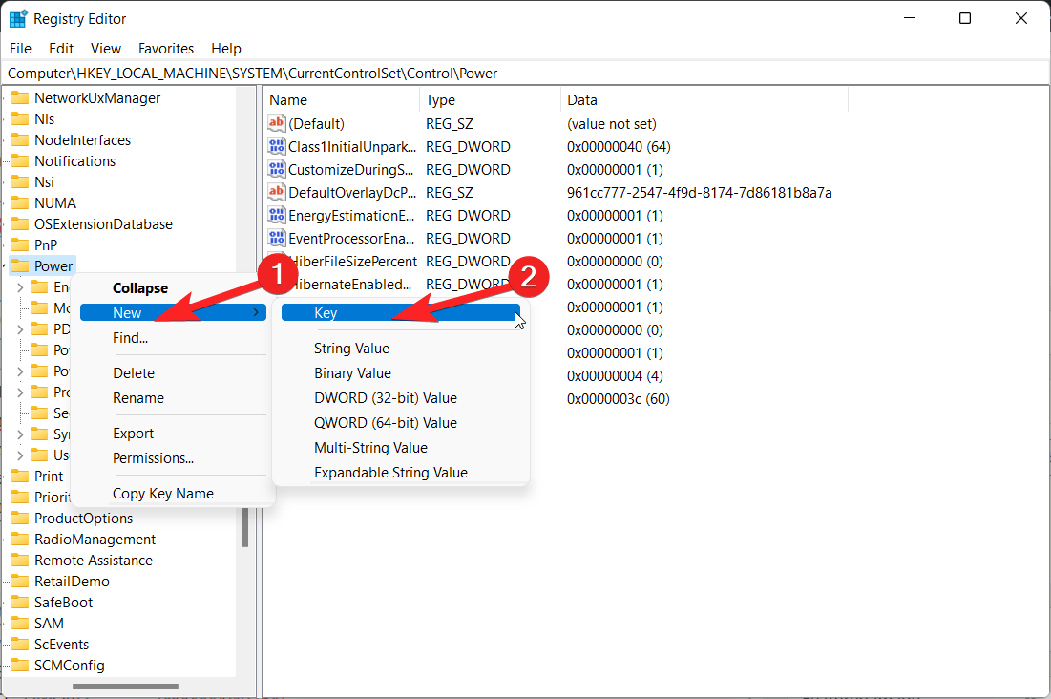Click the EnergyEstimationE DWORD icon
Image resolution: width=1051 pixels, height=699 pixels.
(276, 215)
